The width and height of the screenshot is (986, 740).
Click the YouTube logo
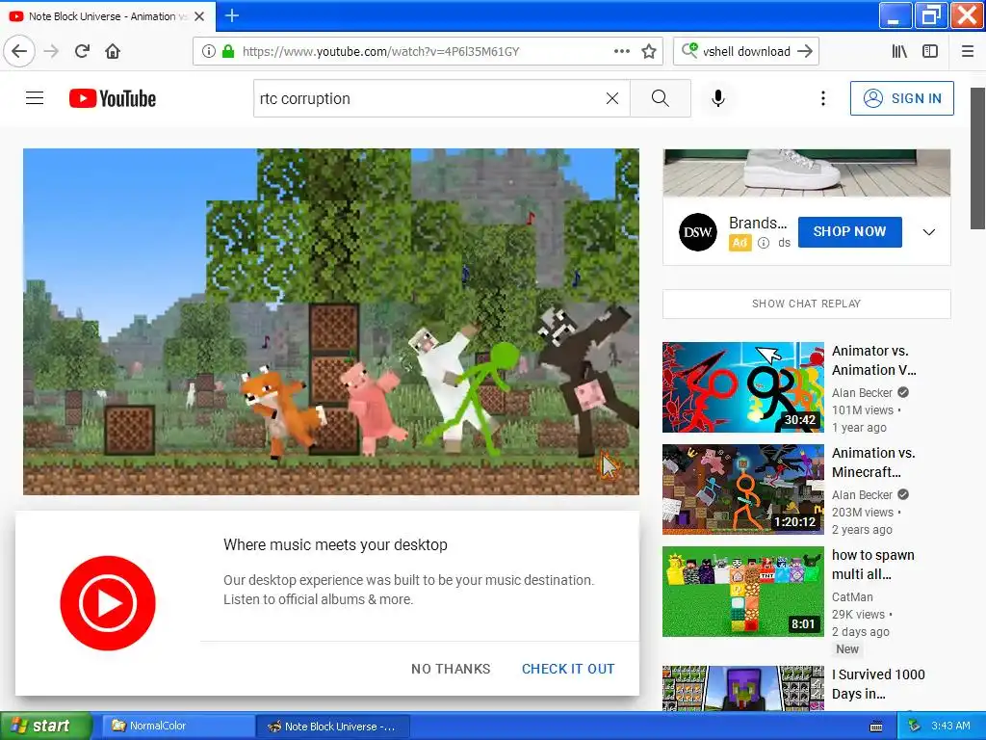point(113,98)
